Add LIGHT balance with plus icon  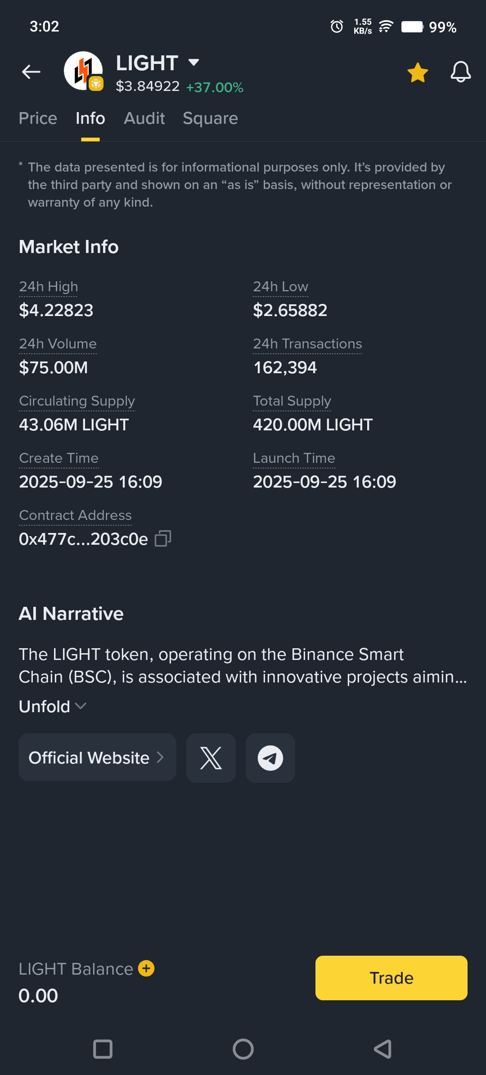point(146,968)
